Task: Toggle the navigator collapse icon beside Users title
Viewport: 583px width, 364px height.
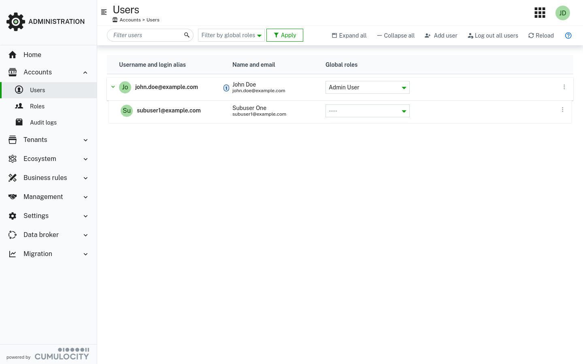Action: click(x=104, y=12)
